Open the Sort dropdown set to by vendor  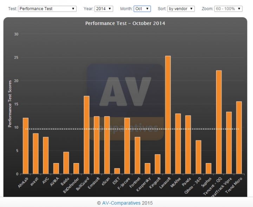[181, 9]
